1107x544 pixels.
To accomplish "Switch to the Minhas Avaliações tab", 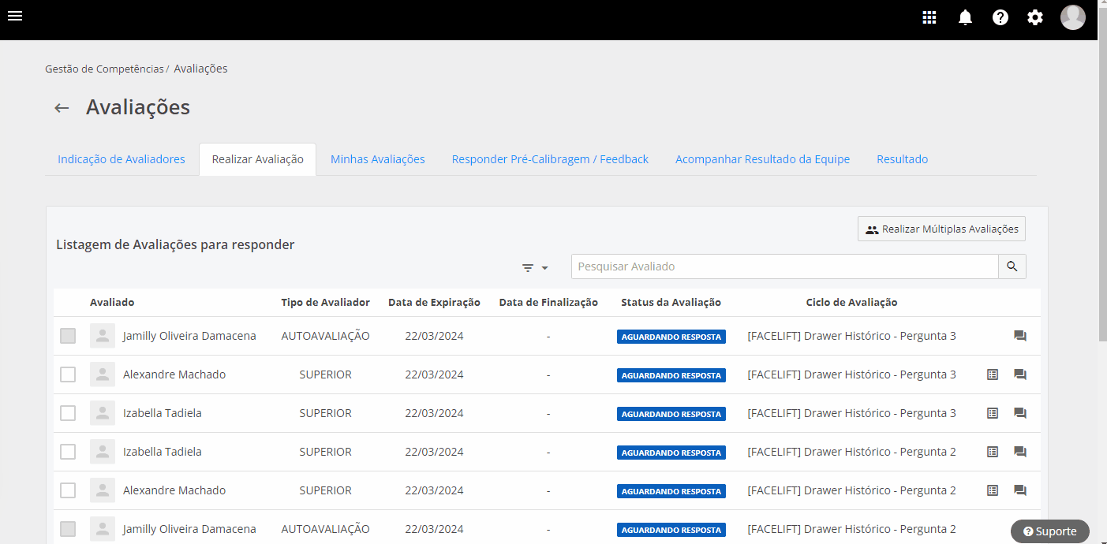I will pos(377,159).
